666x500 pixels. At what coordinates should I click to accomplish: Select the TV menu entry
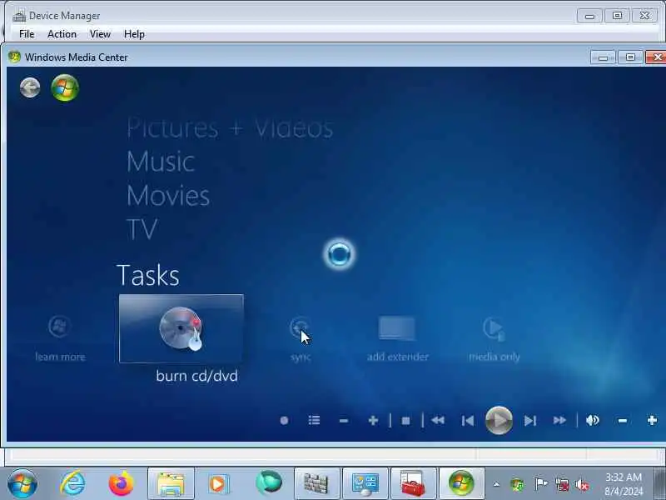coord(142,230)
